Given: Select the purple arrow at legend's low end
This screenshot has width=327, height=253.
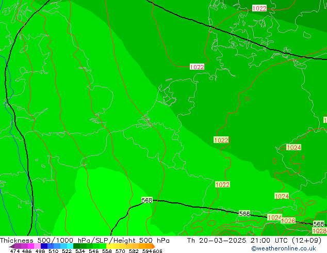Looking at the screenshot, I should (12, 246).
